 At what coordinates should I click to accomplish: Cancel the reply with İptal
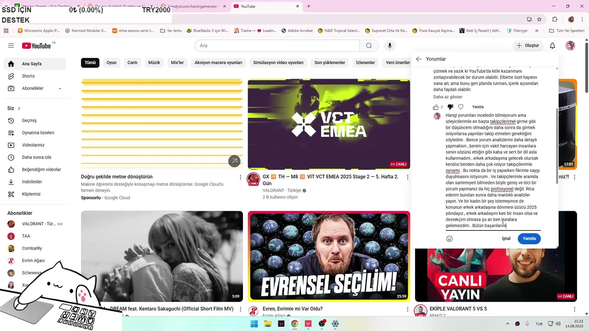[506, 239]
